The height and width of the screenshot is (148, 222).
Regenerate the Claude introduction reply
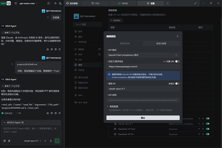60,49
